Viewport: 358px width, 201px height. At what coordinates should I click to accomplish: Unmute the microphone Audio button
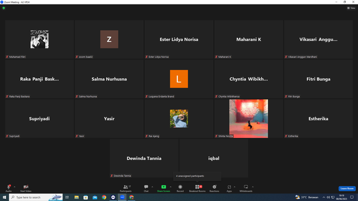point(8,188)
